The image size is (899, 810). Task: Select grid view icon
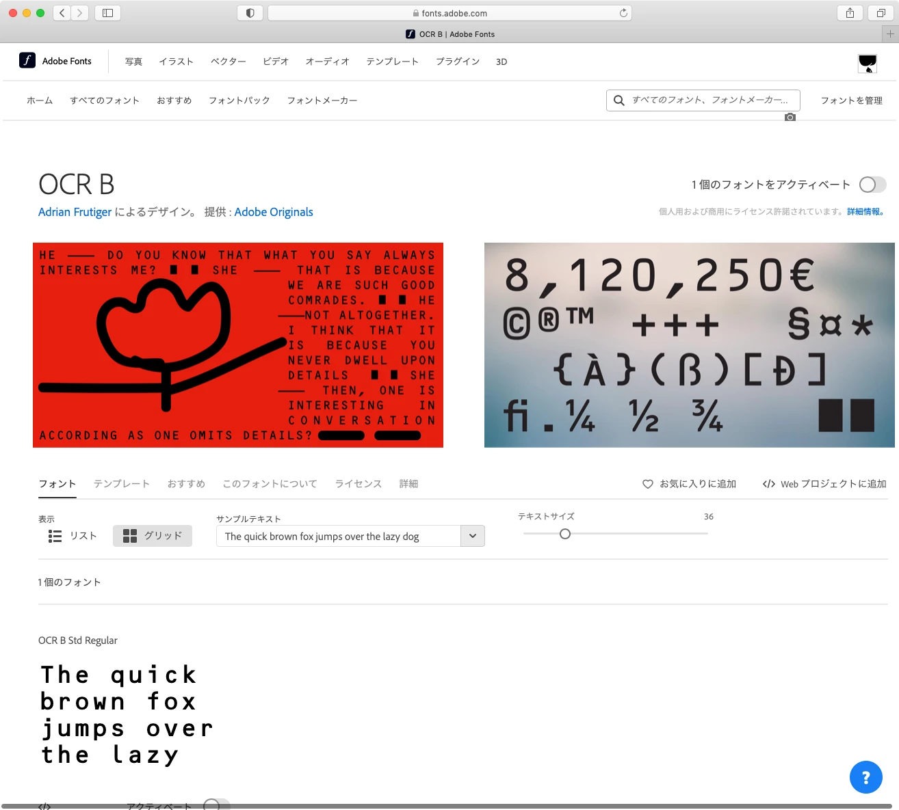tap(130, 536)
